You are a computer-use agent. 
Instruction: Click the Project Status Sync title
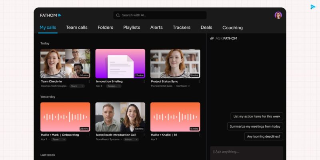coord(164,82)
